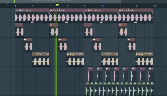The image size is (167, 96).
Task: Open menu icon of second-row 'hy..' clip at bar 11
Action: [120, 25]
